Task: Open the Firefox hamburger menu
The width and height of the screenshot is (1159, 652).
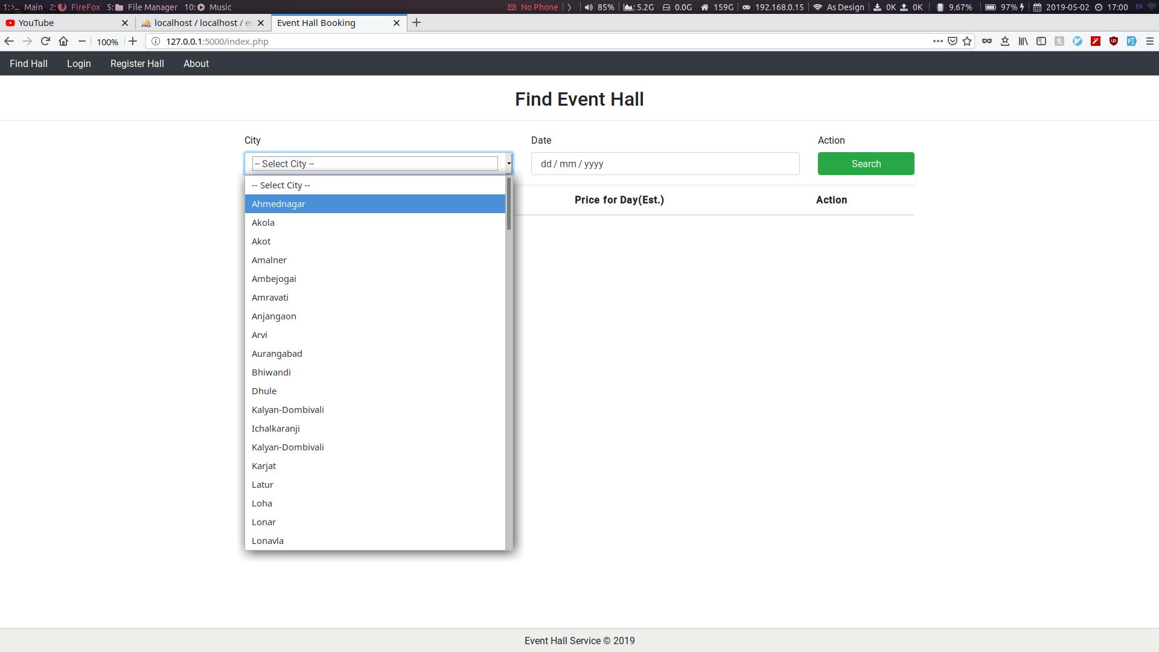Action: click(1150, 41)
